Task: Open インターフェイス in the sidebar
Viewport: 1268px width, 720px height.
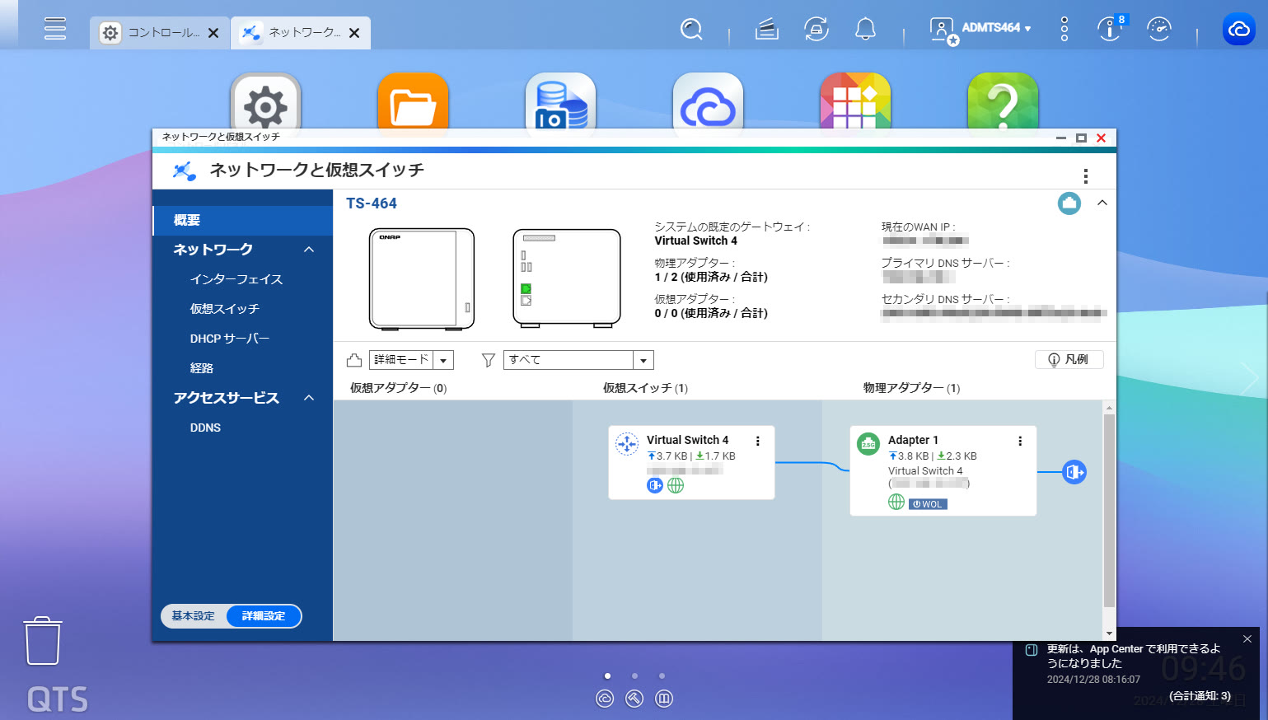Action: (x=236, y=279)
